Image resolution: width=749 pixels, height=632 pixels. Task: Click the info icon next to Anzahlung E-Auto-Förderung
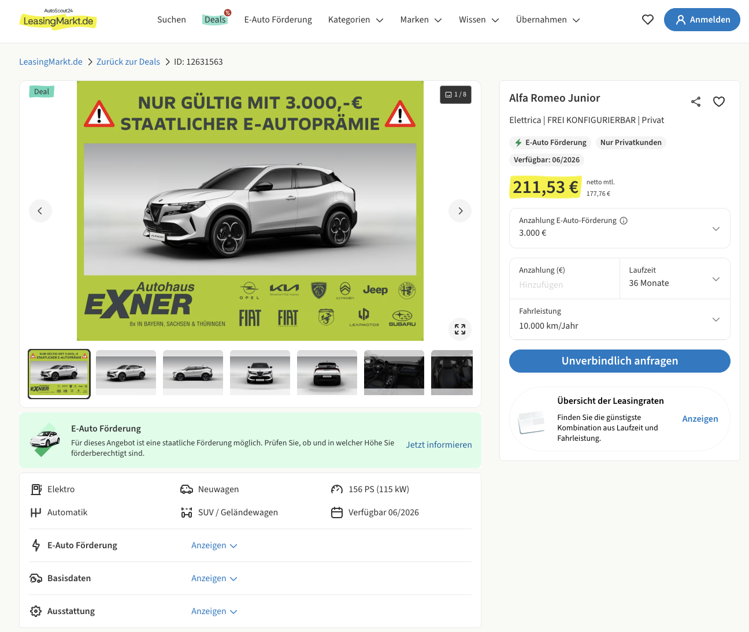[624, 221]
